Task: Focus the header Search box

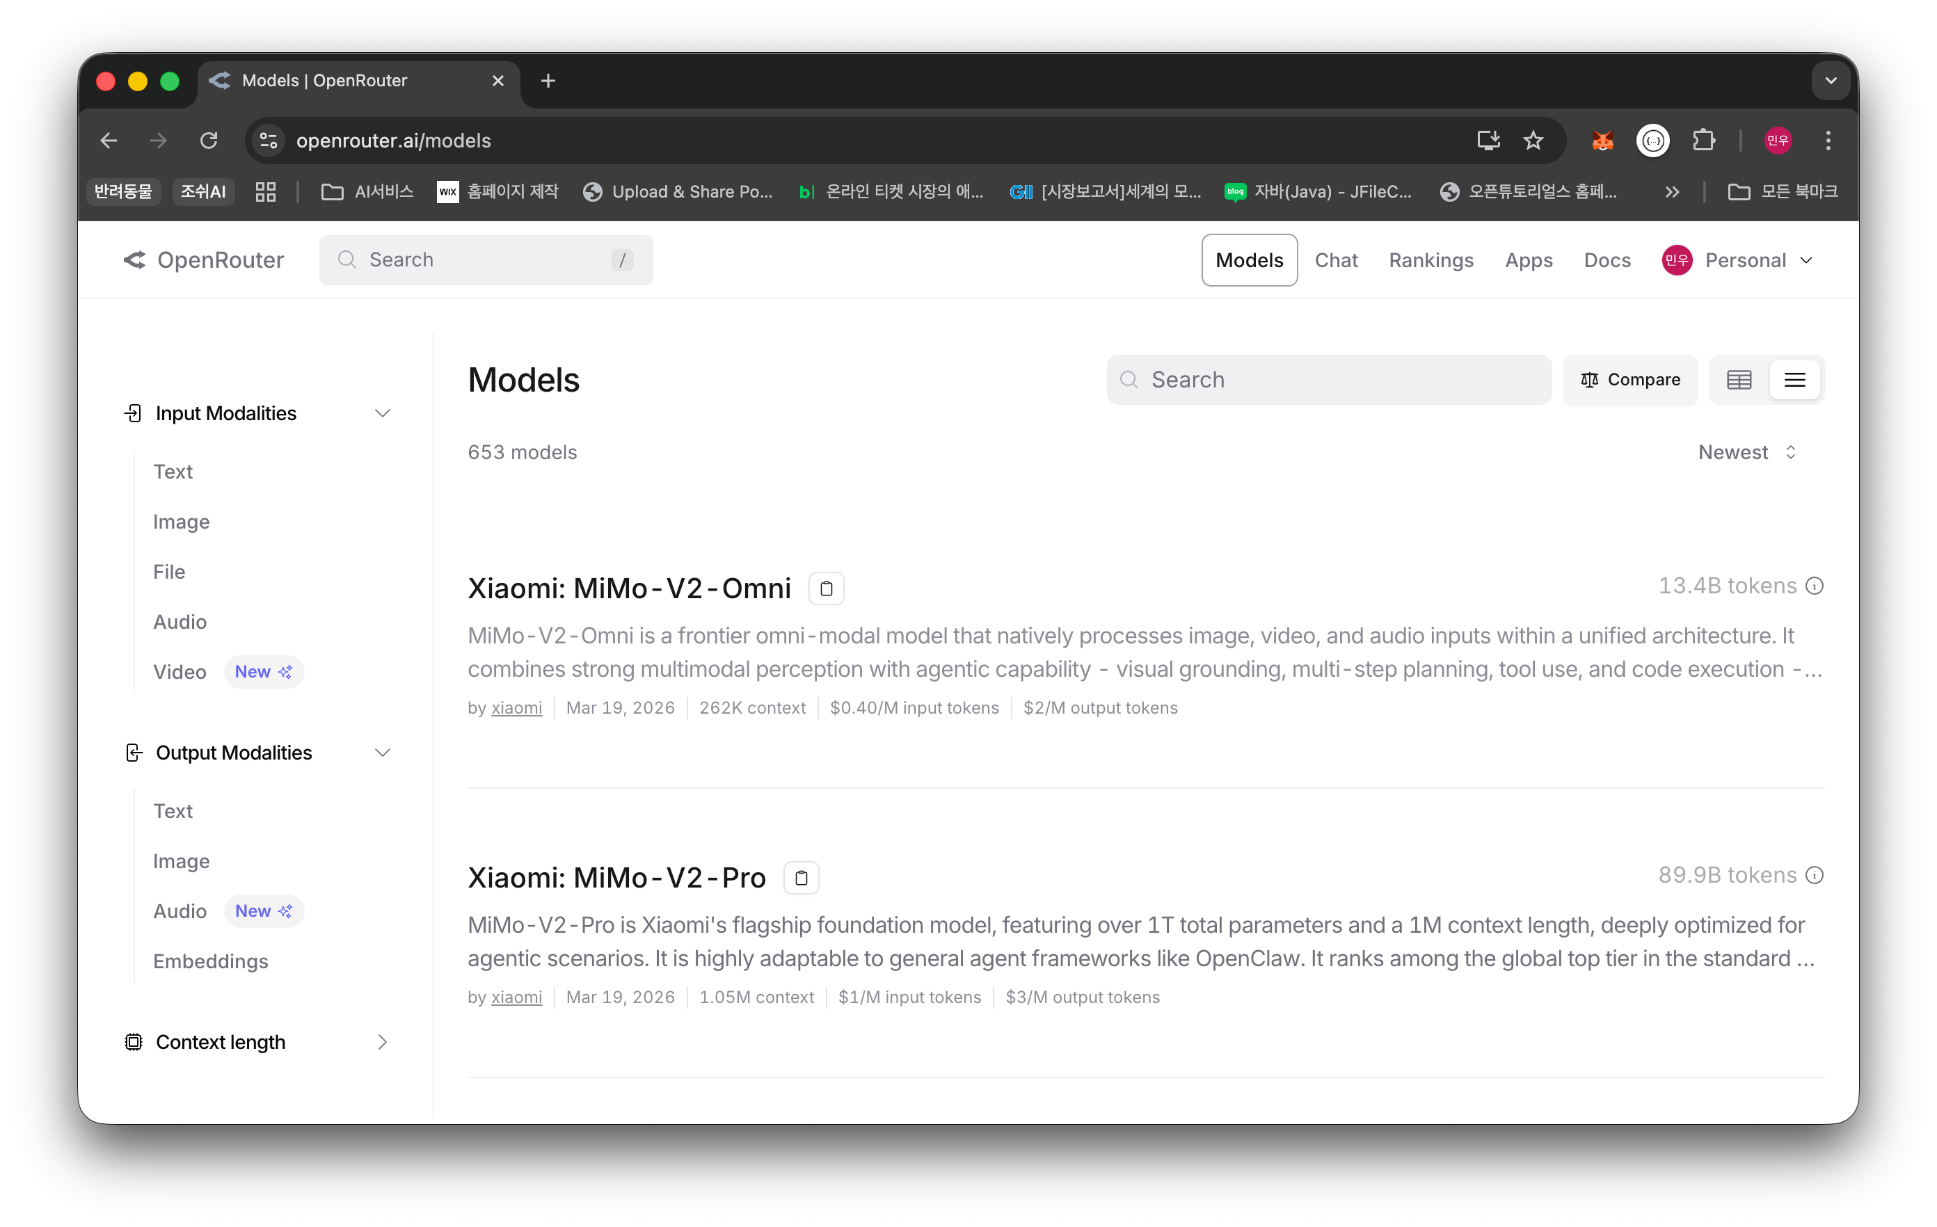Action: (x=486, y=259)
